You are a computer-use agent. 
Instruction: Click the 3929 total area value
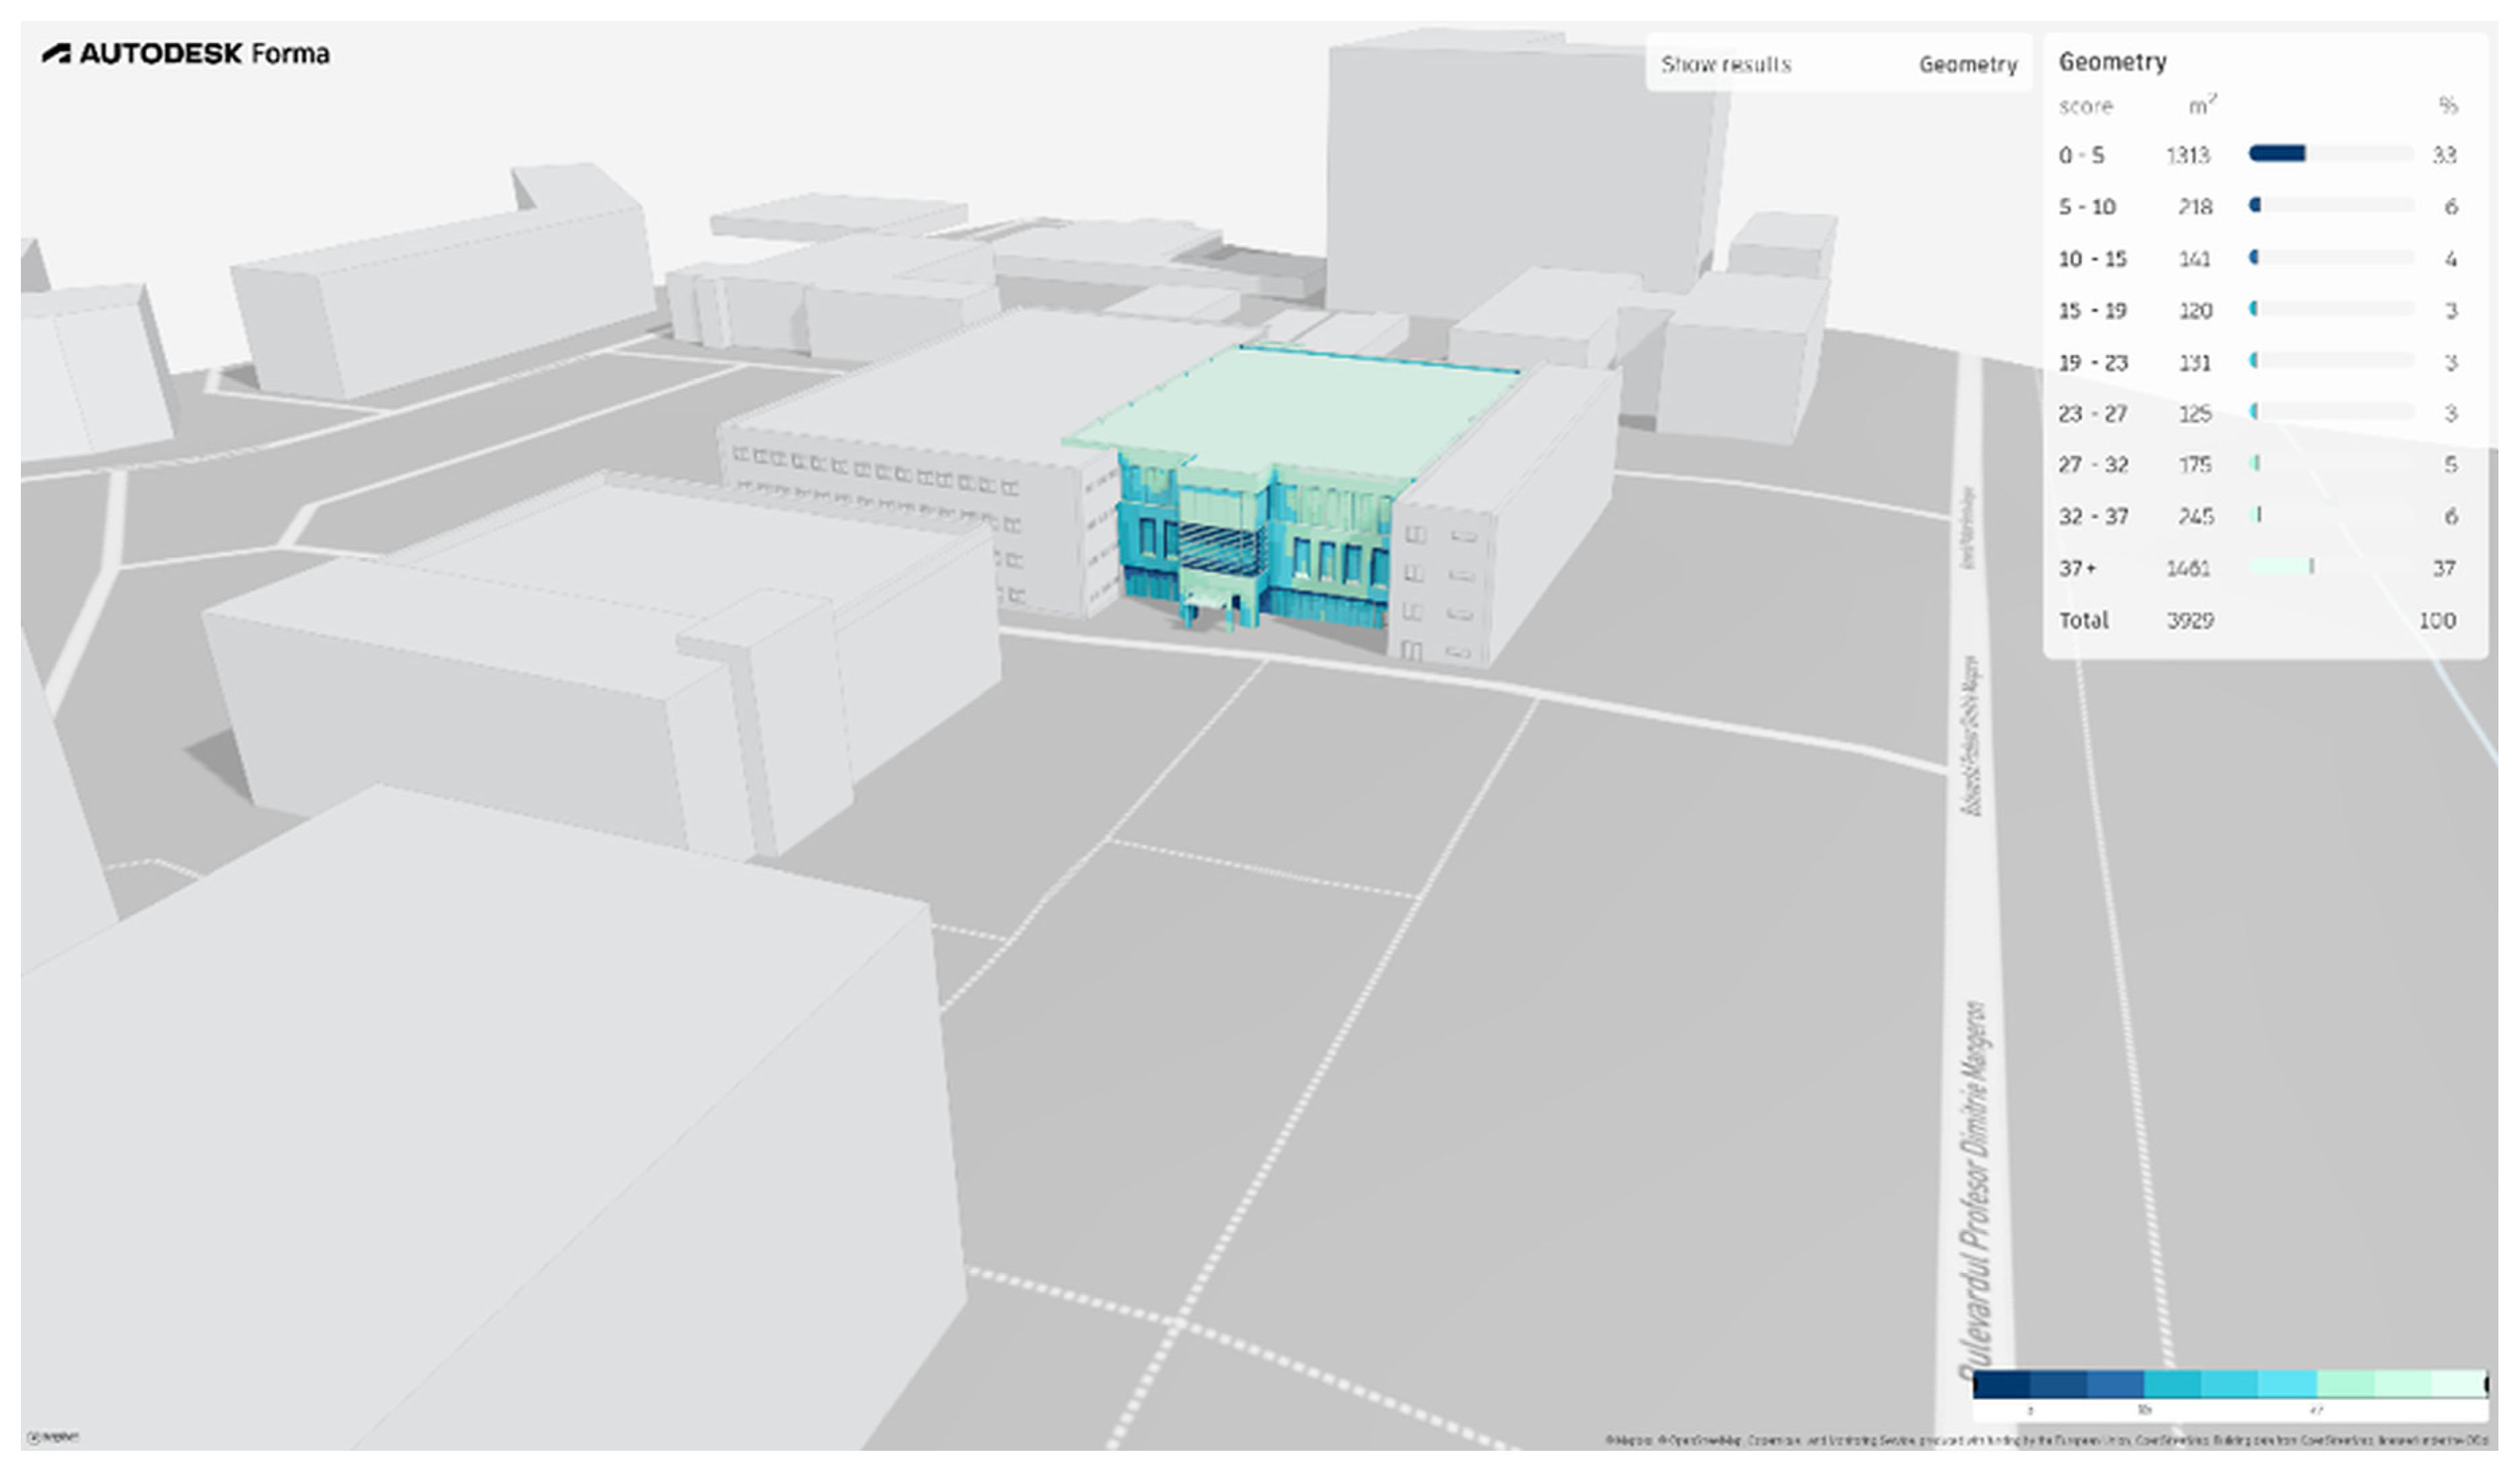(2190, 620)
